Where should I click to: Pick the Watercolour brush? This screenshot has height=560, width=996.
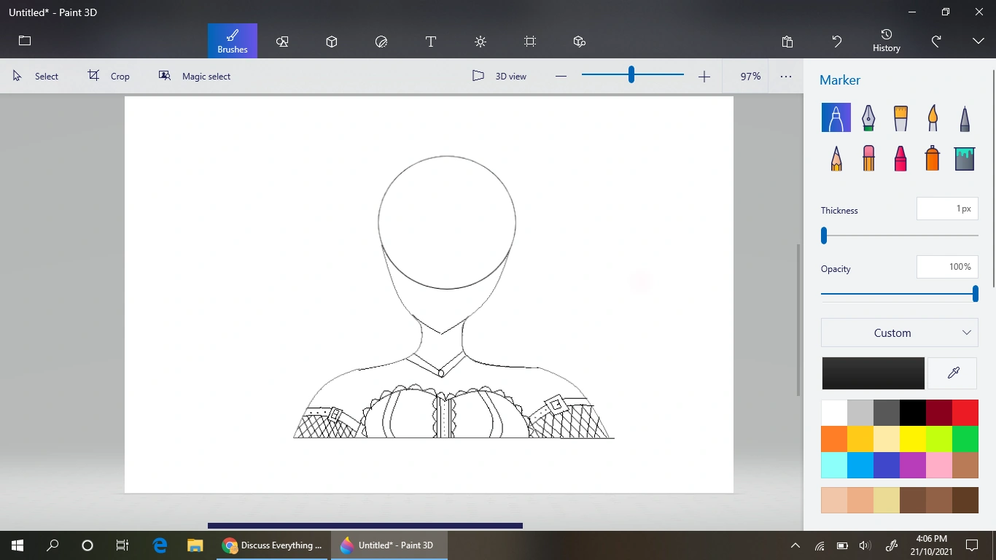coord(932,117)
